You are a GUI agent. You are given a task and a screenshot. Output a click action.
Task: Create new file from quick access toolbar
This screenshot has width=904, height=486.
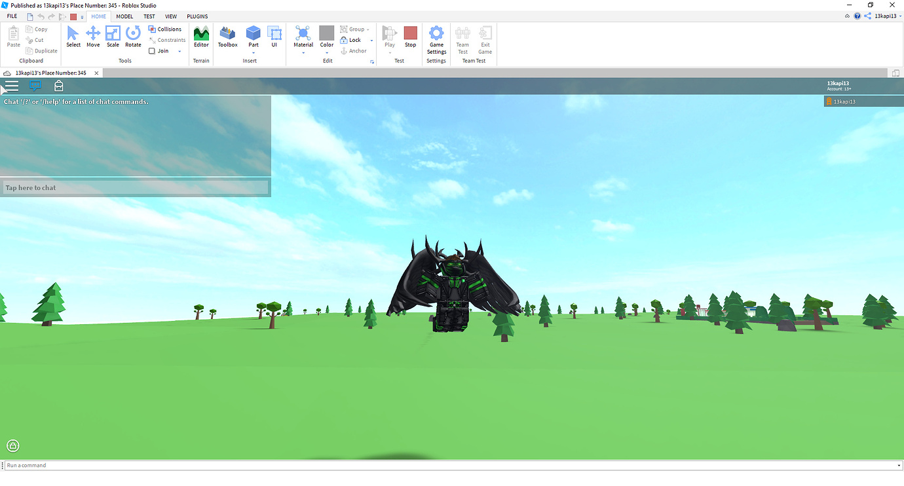click(30, 16)
